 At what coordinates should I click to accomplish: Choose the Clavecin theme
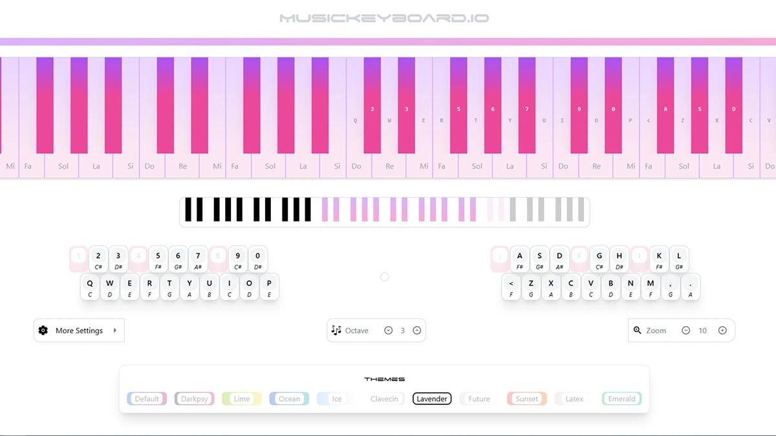385,399
